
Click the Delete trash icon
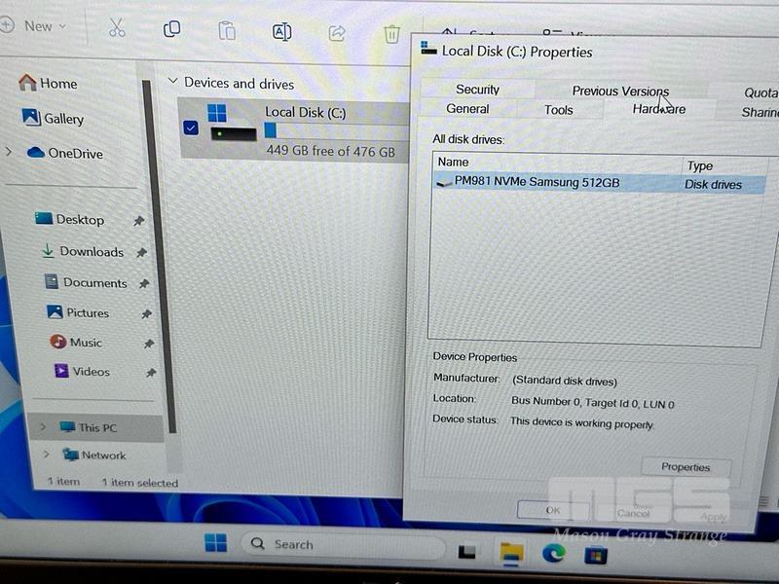pyautogui.click(x=391, y=34)
